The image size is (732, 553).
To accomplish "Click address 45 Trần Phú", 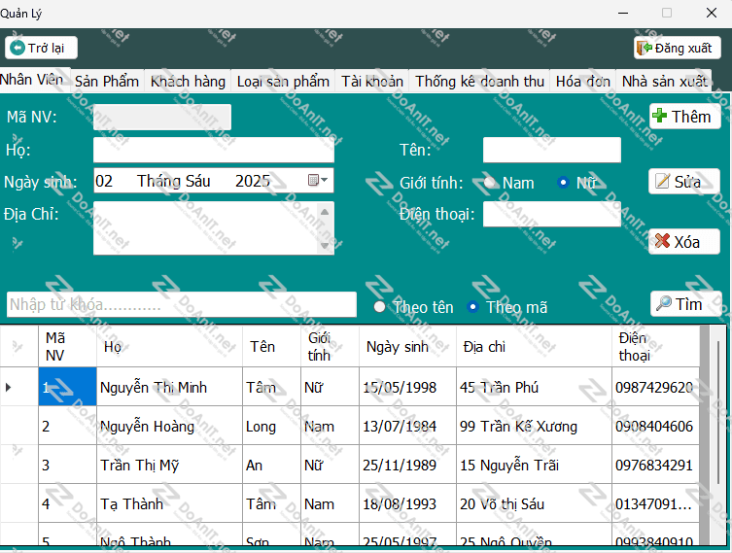I will [534, 387].
